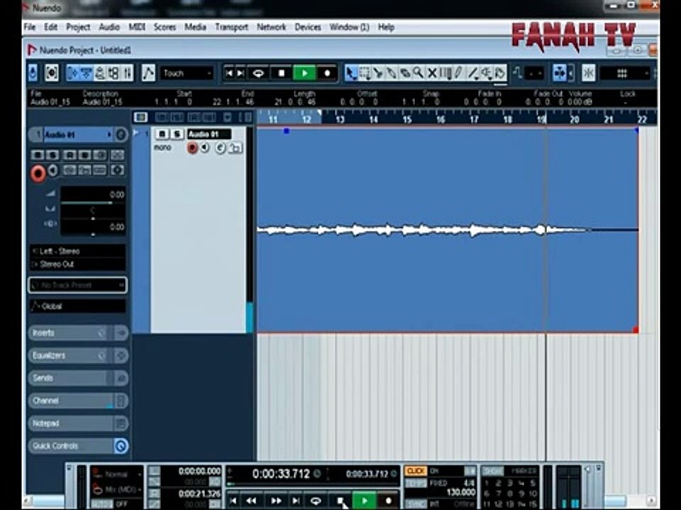Open the File menu
This screenshot has height=510, width=681.
[x=30, y=27]
